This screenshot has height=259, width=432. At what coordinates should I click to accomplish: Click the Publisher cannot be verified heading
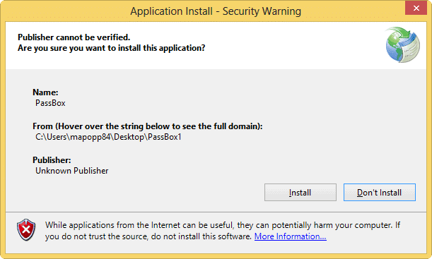pyautogui.click(x=74, y=37)
